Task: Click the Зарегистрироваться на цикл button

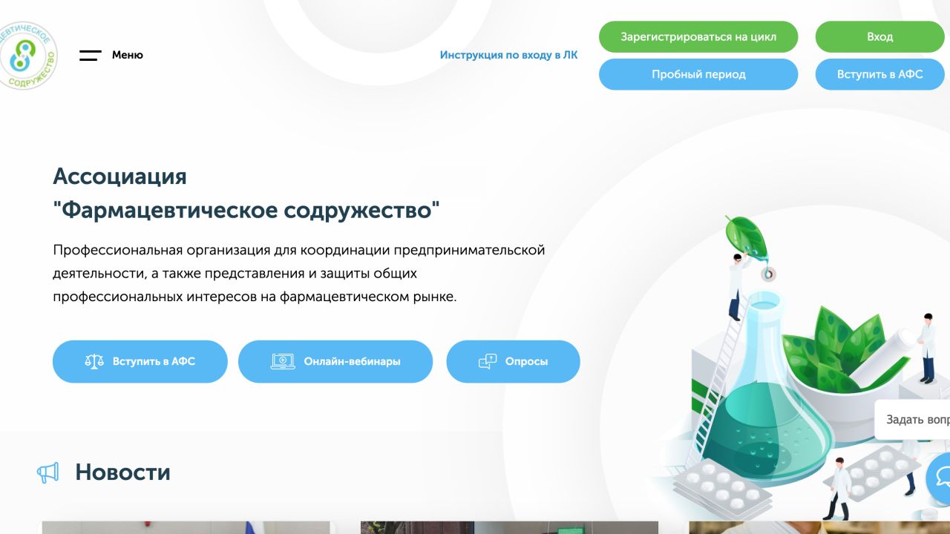Action: coord(698,36)
